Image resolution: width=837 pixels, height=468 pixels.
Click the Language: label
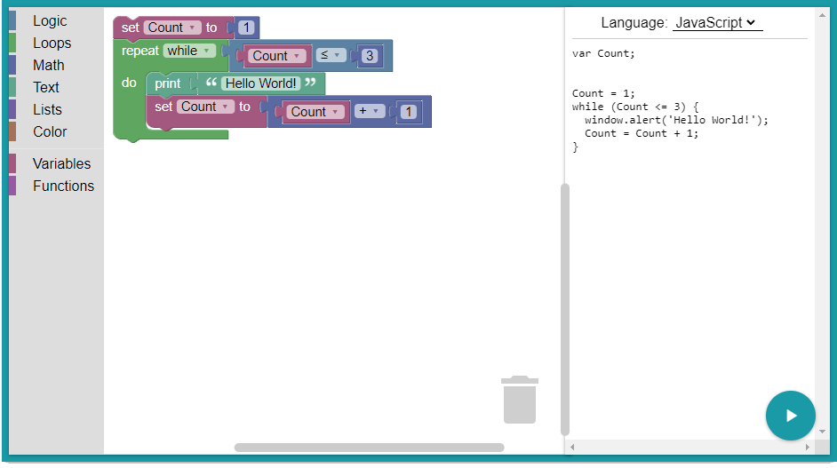[x=634, y=22]
